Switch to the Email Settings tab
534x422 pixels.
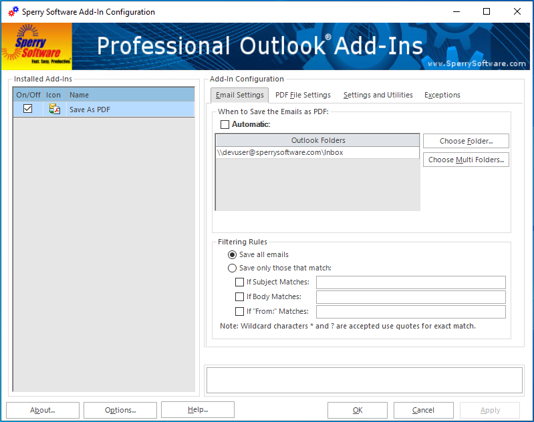[240, 95]
